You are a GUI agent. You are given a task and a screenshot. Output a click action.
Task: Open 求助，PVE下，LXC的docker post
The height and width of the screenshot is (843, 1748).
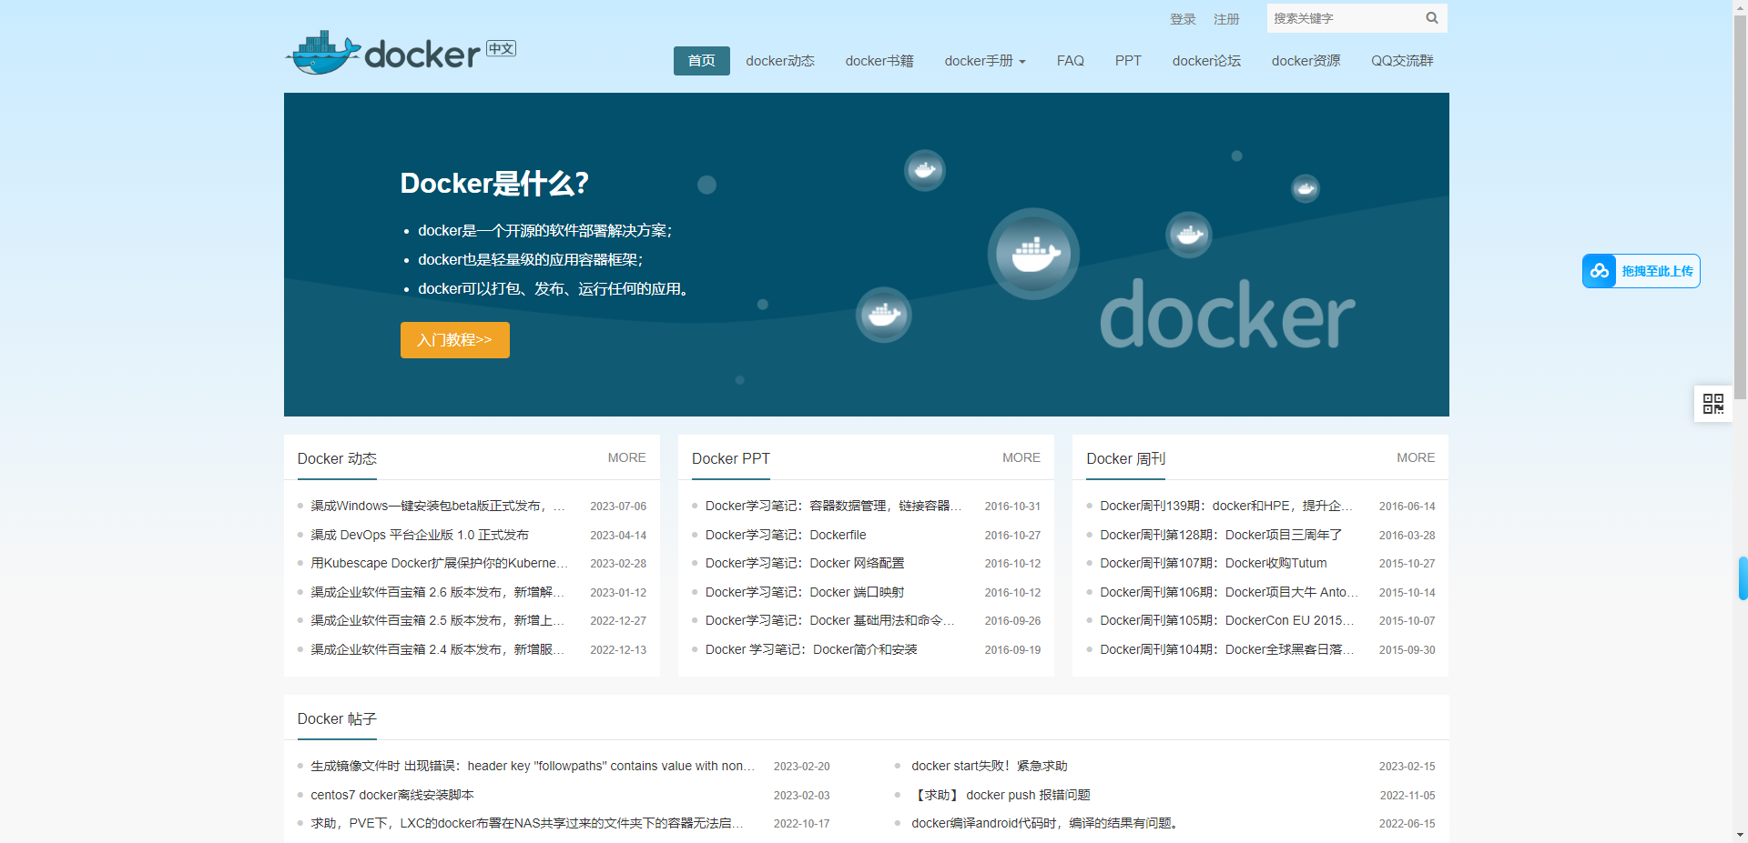point(527,823)
